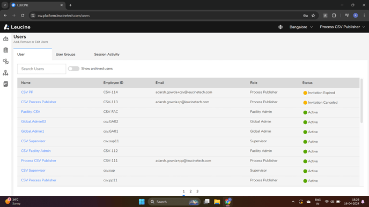Open the Process CSV Publisher user link in table

[x=39, y=161]
